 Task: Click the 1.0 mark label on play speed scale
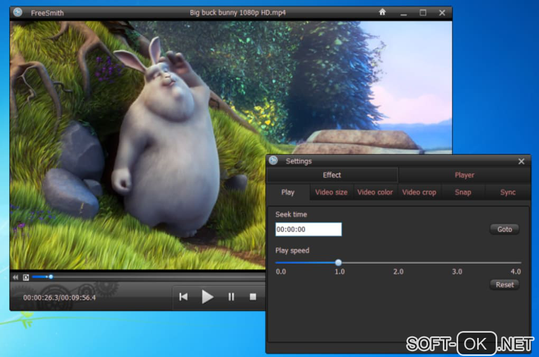tap(340, 272)
